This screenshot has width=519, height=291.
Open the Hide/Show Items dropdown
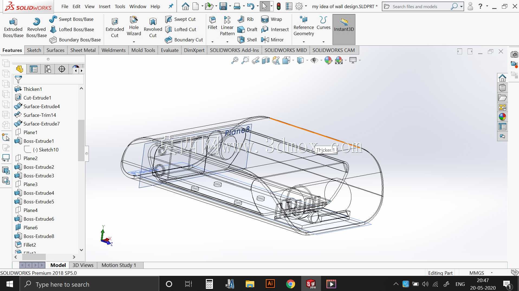[x=321, y=60]
